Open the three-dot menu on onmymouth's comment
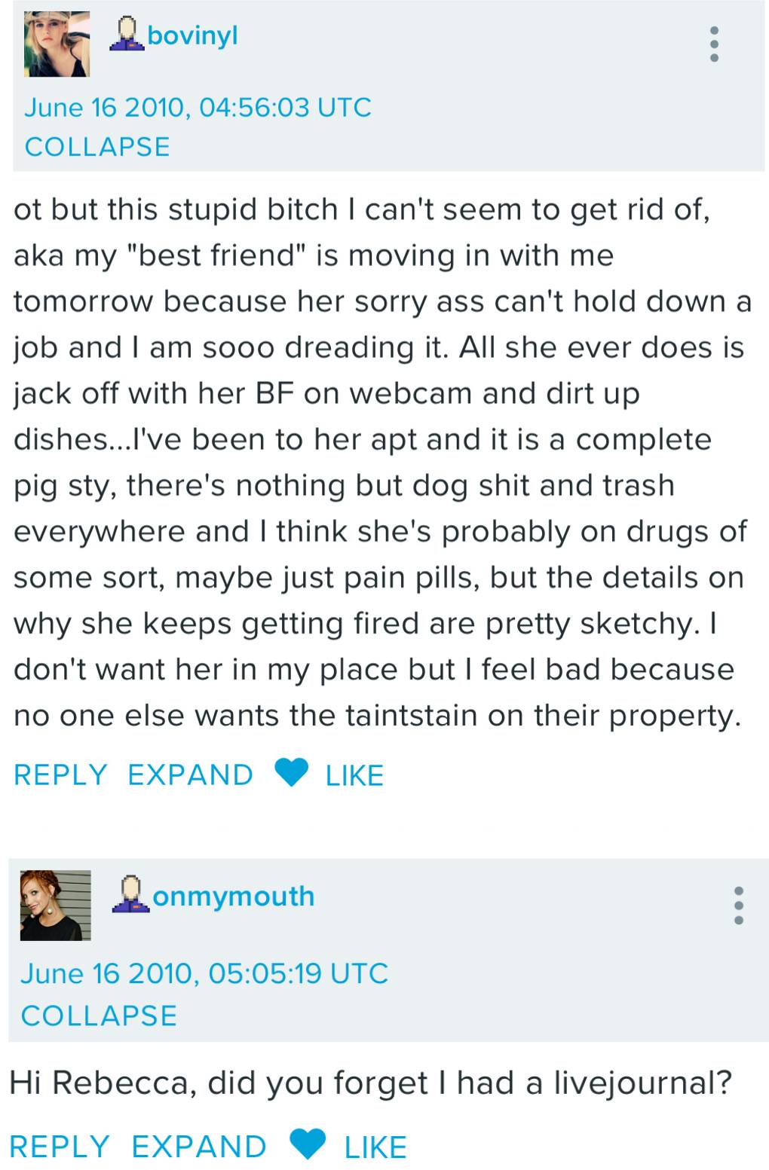769x1170 pixels. click(x=739, y=905)
